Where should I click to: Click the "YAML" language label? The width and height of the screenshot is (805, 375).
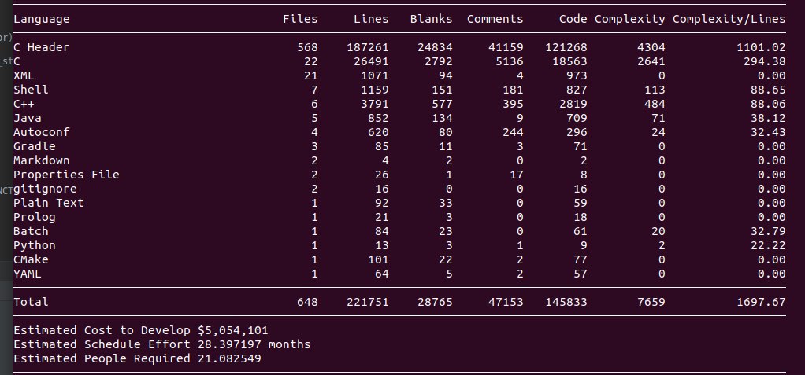(x=28, y=274)
